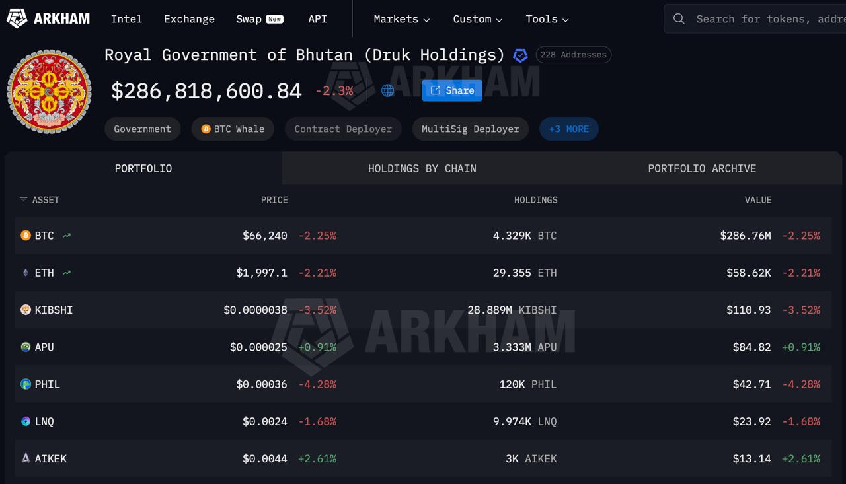Switch to Holdings By Chain tab

click(422, 168)
